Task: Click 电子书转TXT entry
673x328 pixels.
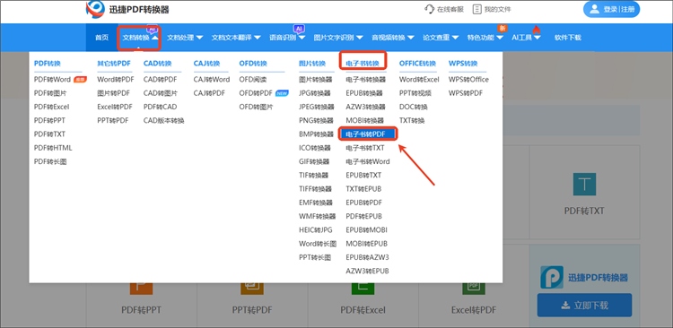Action: (x=365, y=148)
